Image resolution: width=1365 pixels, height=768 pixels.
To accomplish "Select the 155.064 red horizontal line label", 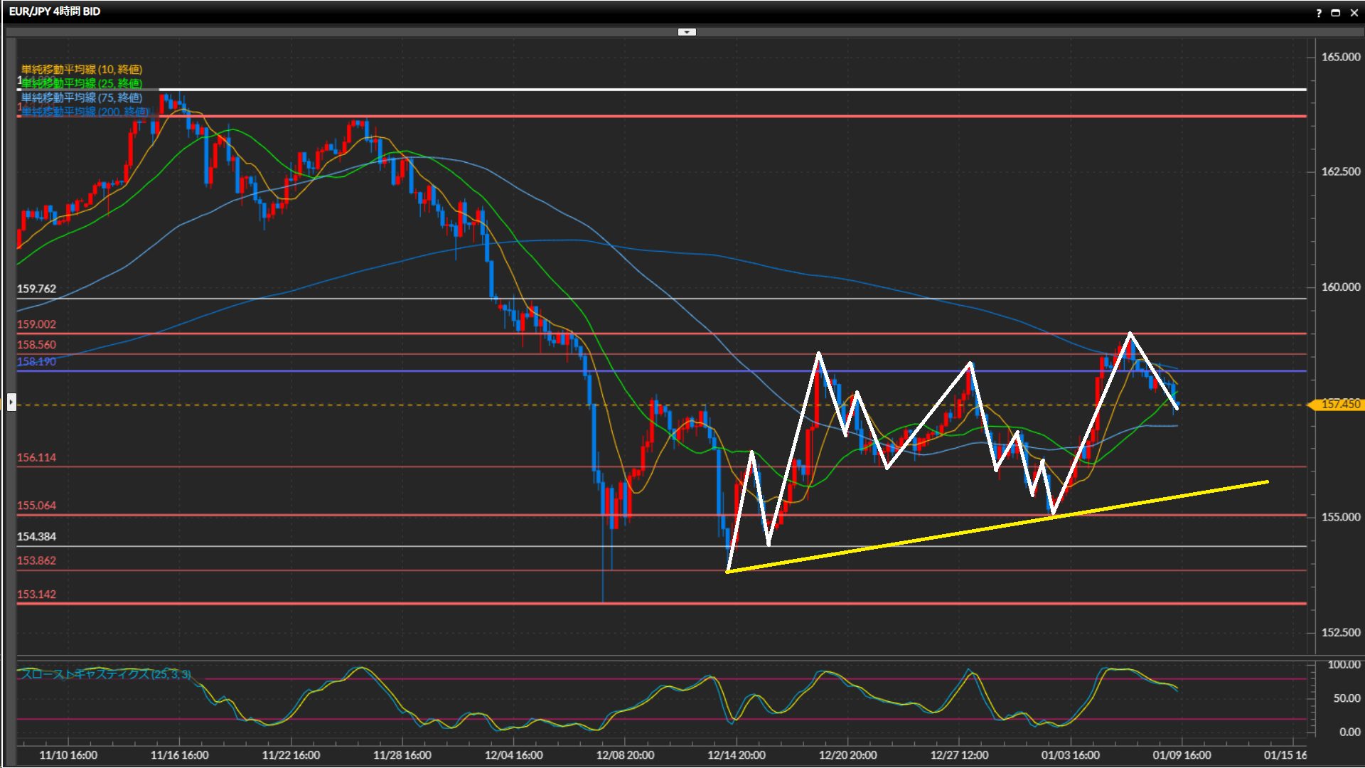I will (36, 506).
